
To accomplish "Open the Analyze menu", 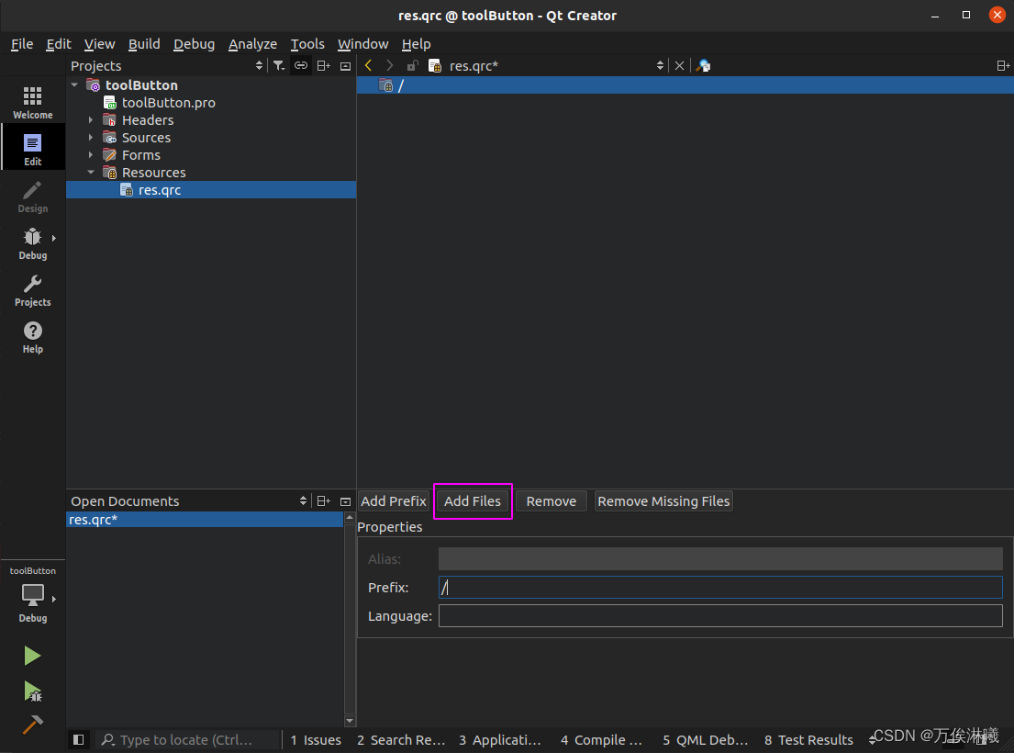I will (x=252, y=44).
